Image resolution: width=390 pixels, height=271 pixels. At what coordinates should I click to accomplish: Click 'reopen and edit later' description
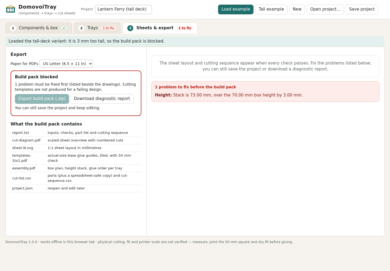click(x=66, y=188)
